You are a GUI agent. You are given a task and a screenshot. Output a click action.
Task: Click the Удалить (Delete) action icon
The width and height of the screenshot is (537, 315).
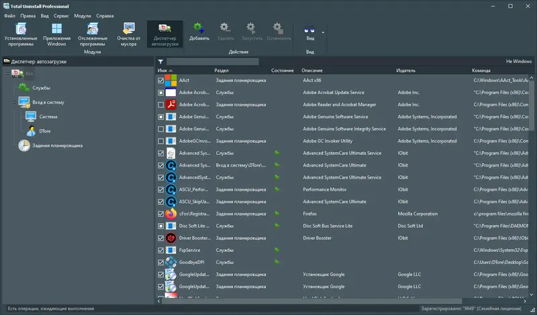(226, 28)
